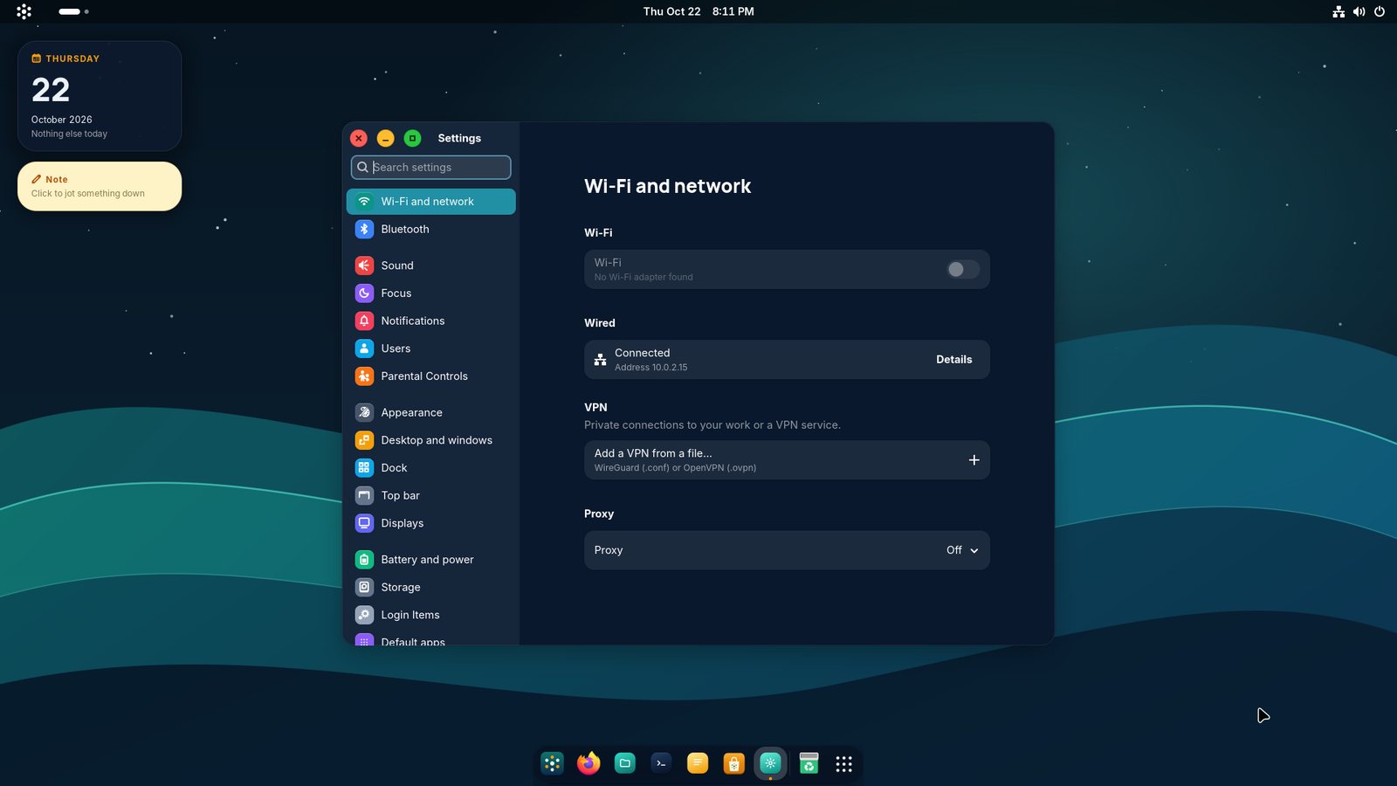The height and width of the screenshot is (786, 1397).
Task: Open the power menu in top bar
Action: [x=1380, y=11]
